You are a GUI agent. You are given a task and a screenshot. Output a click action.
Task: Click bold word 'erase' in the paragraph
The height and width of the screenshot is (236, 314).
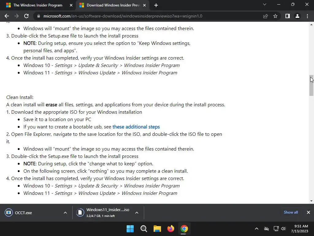tap(52, 105)
